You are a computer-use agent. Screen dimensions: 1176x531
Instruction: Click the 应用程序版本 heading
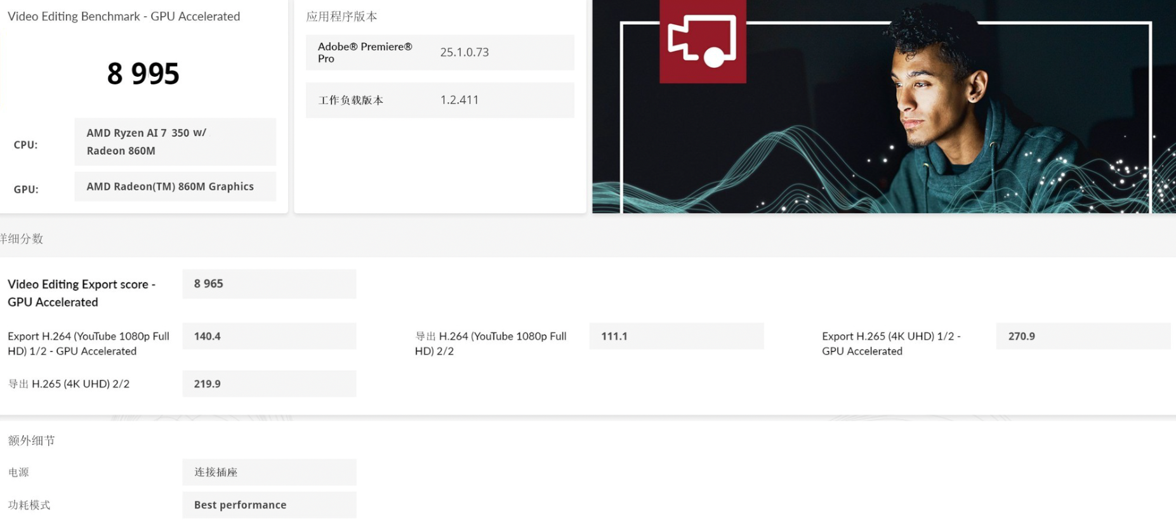[x=341, y=16]
